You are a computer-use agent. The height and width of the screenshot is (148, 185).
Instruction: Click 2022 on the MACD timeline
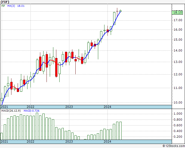pyautogui.click(x=30, y=141)
